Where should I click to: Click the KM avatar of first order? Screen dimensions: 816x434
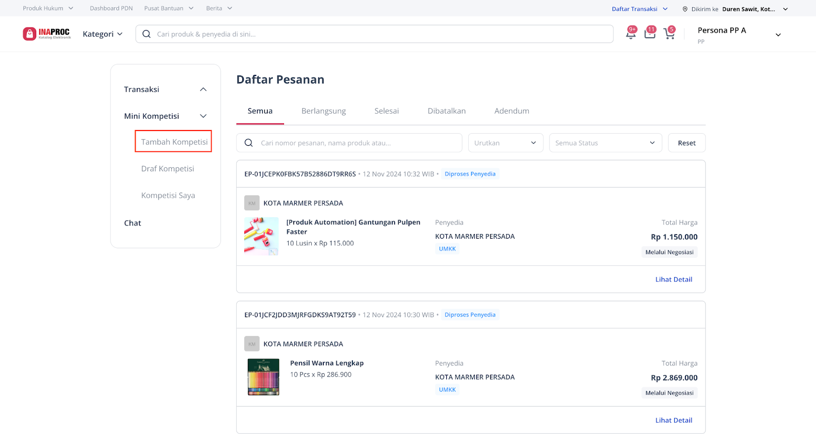pos(252,203)
